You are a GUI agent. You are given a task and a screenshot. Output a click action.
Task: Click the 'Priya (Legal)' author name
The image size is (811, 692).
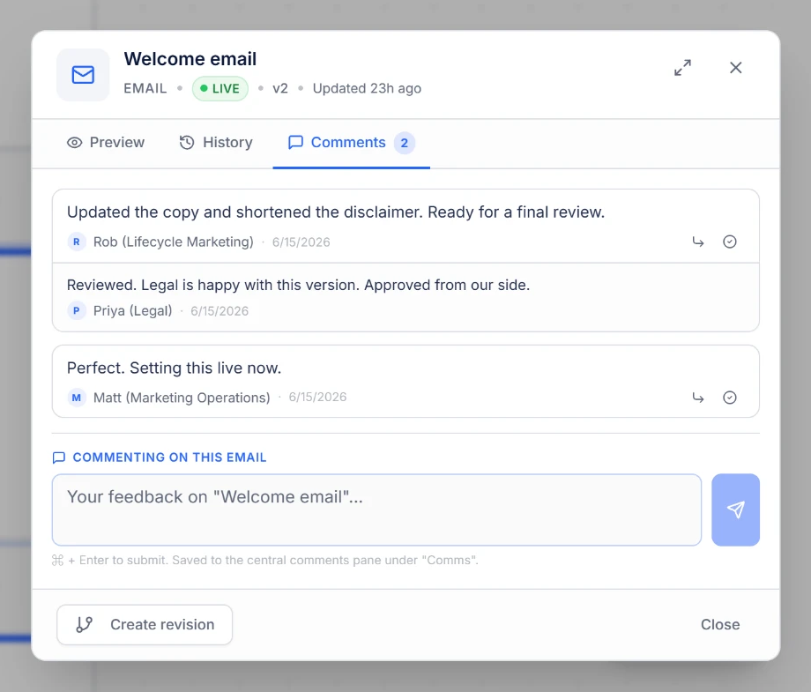(132, 310)
